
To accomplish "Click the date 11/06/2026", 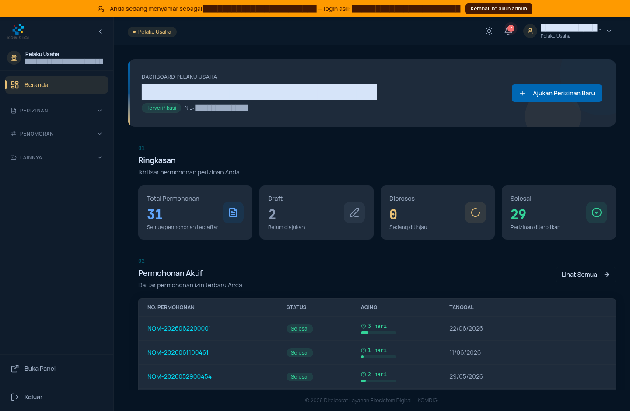I will click(465, 352).
